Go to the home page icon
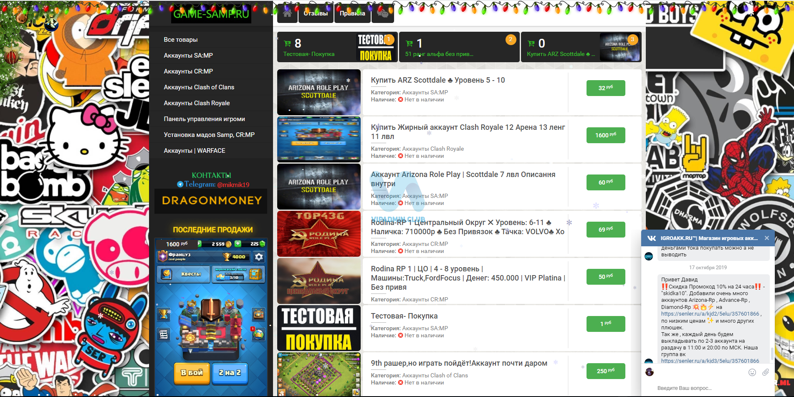This screenshot has width=794, height=397. (x=287, y=13)
